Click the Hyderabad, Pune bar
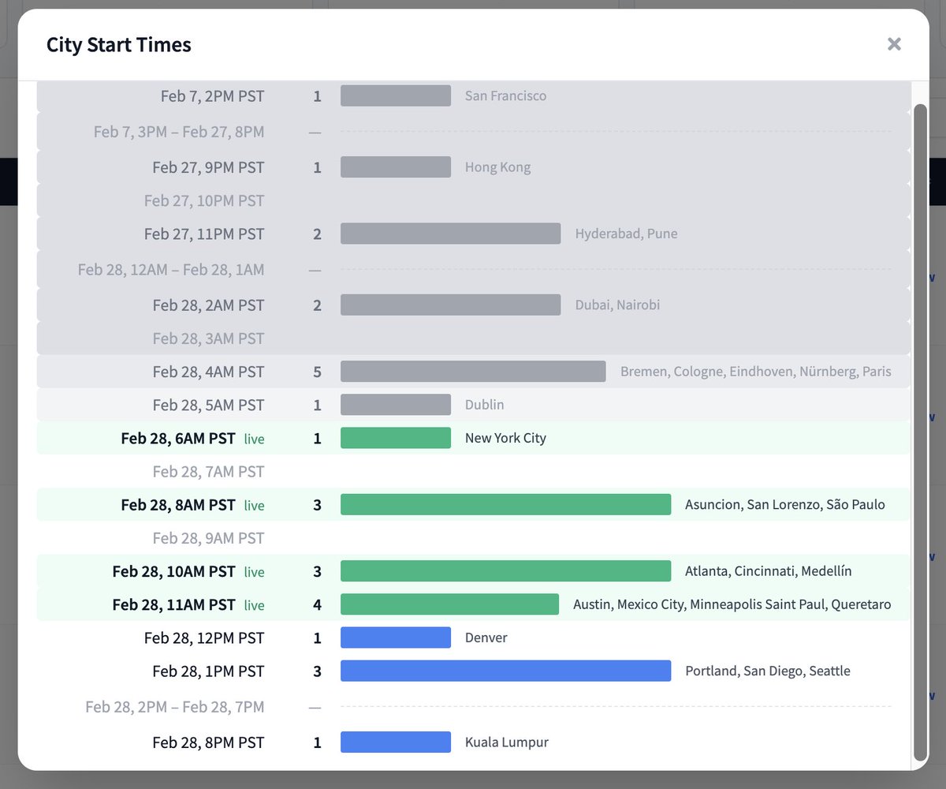Image resolution: width=946 pixels, height=789 pixels. coord(451,233)
